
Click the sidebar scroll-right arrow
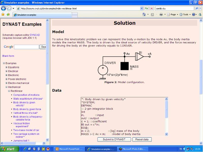(x=44, y=143)
